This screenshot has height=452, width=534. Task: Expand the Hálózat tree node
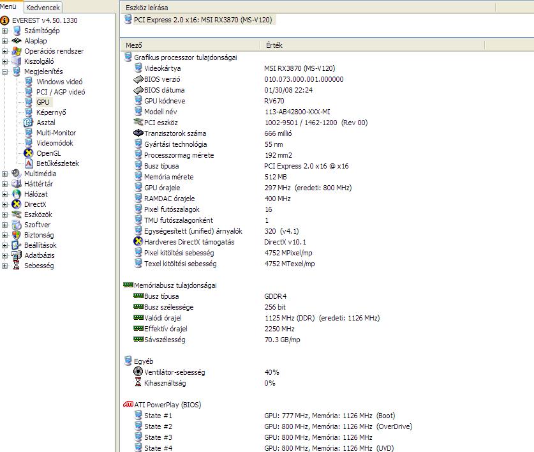point(4,194)
